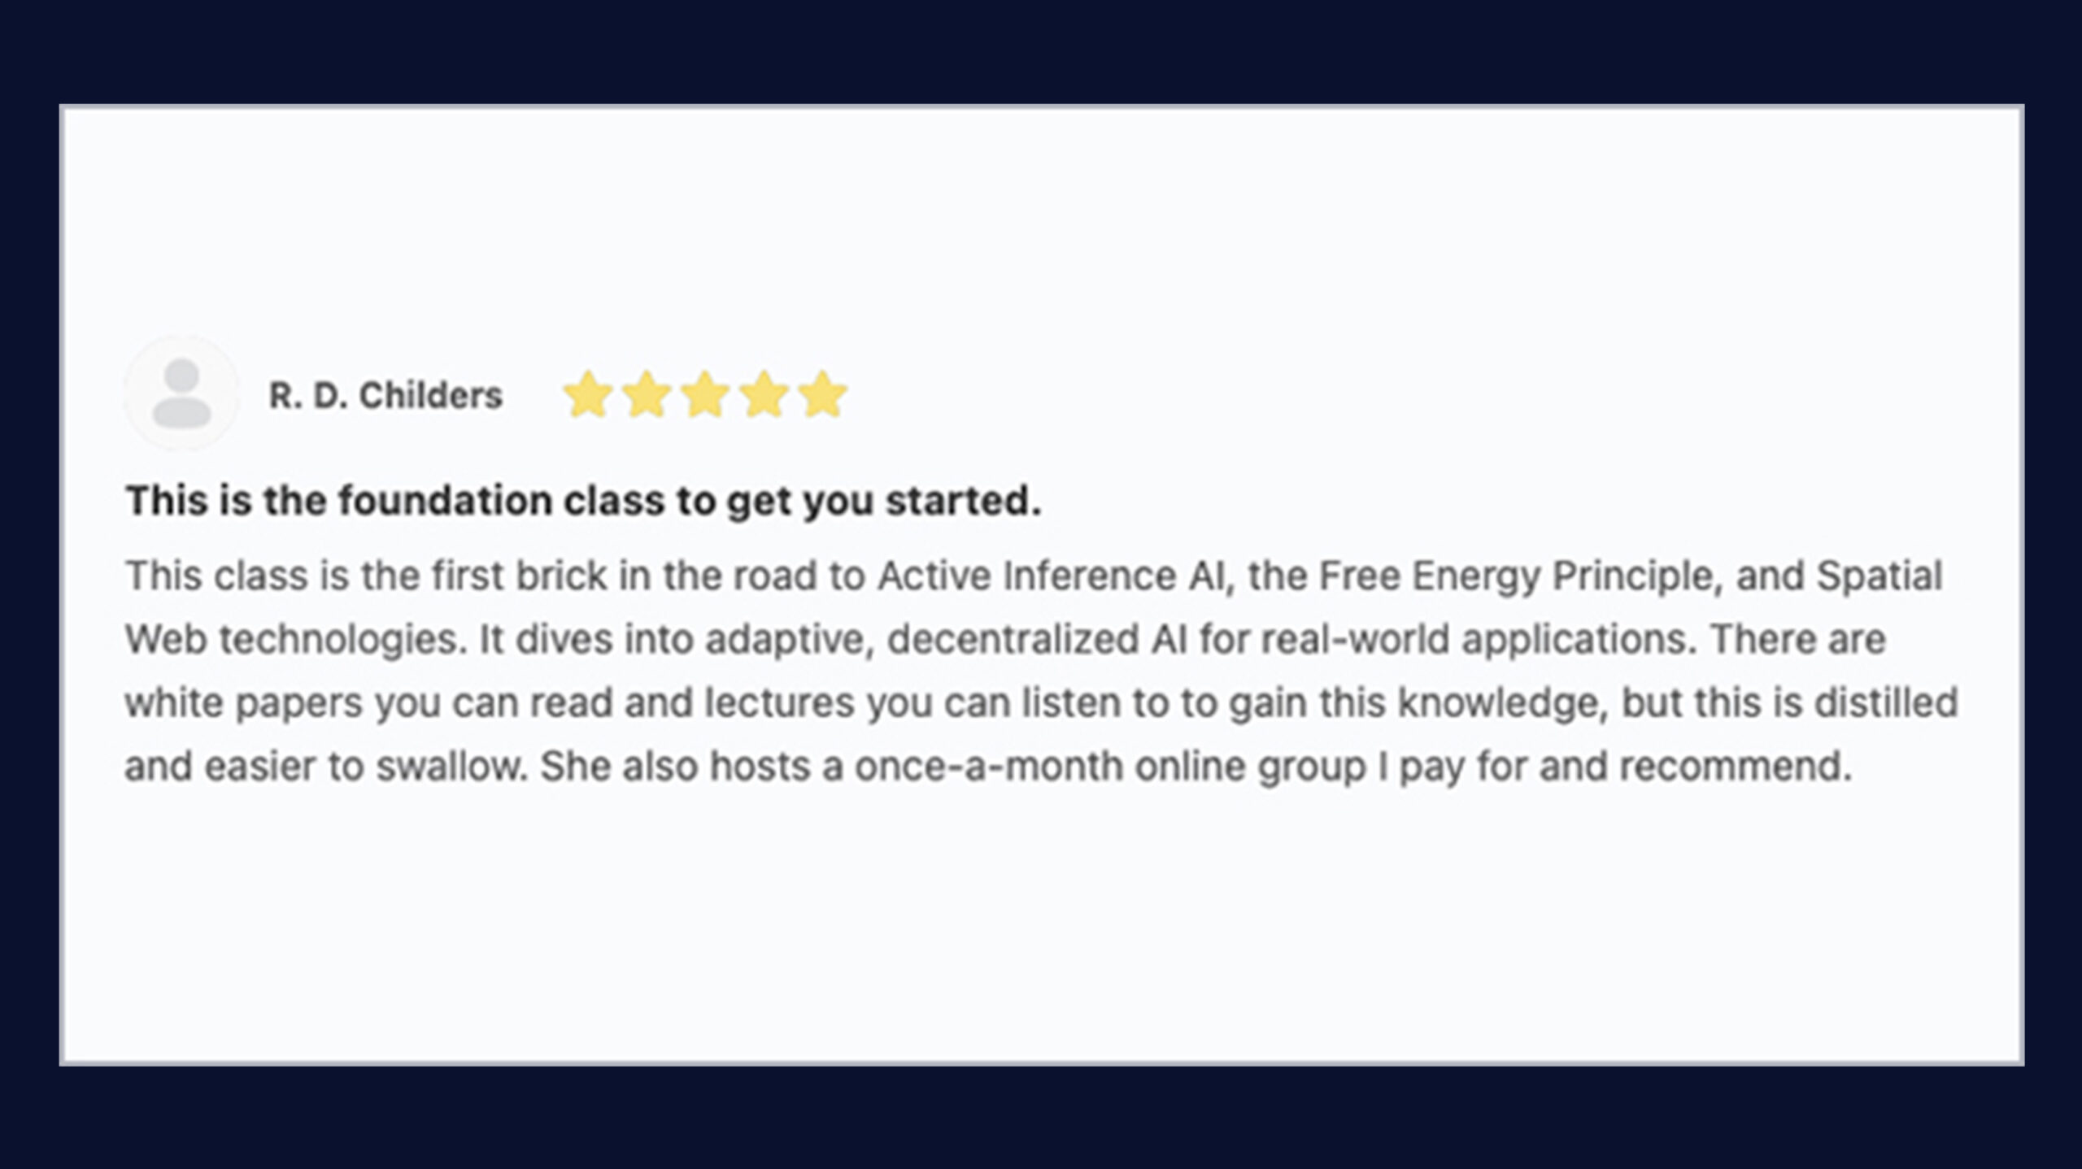Select the fifth rating star
This screenshot has height=1169, width=2082.
(x=823, y=395)
